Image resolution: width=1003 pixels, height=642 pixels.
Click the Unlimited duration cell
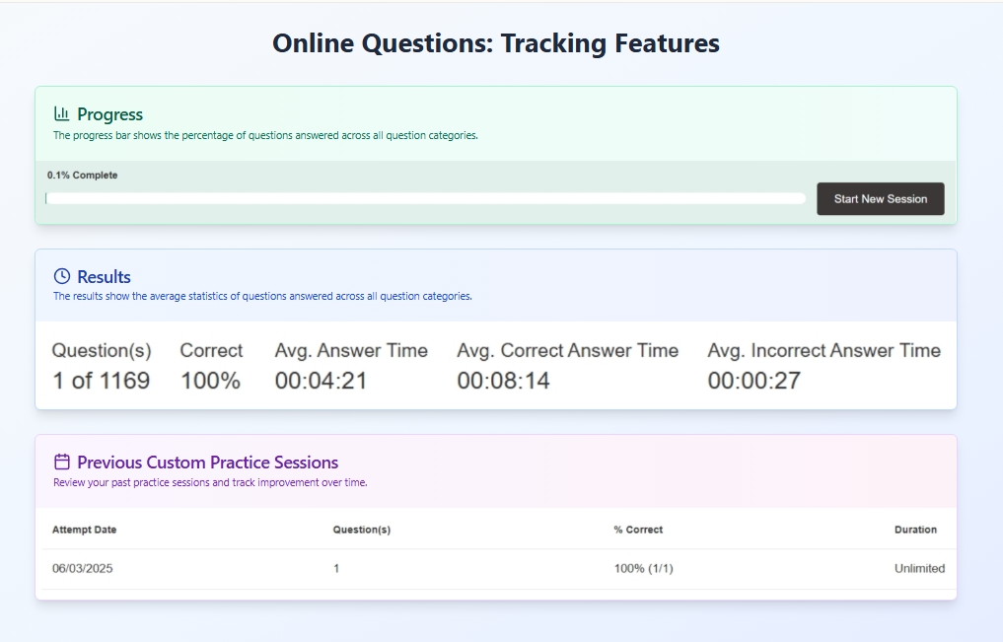click(x=919, y=568)
